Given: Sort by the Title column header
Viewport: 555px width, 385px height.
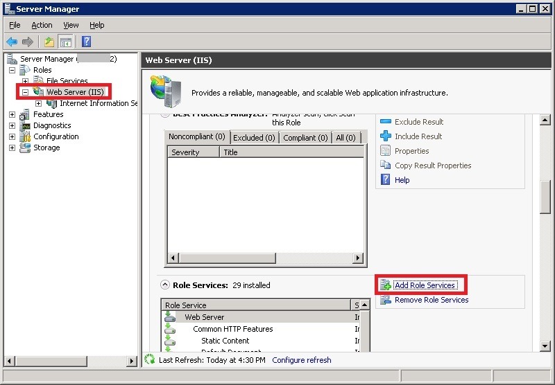Looking at the screenshot, I should (x=291, y=152).
